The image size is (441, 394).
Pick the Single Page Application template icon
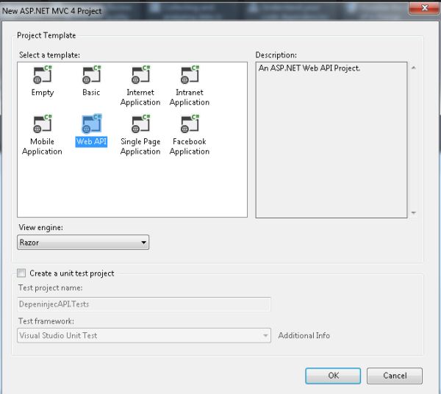pyautogui.click(x=140, y=123)
